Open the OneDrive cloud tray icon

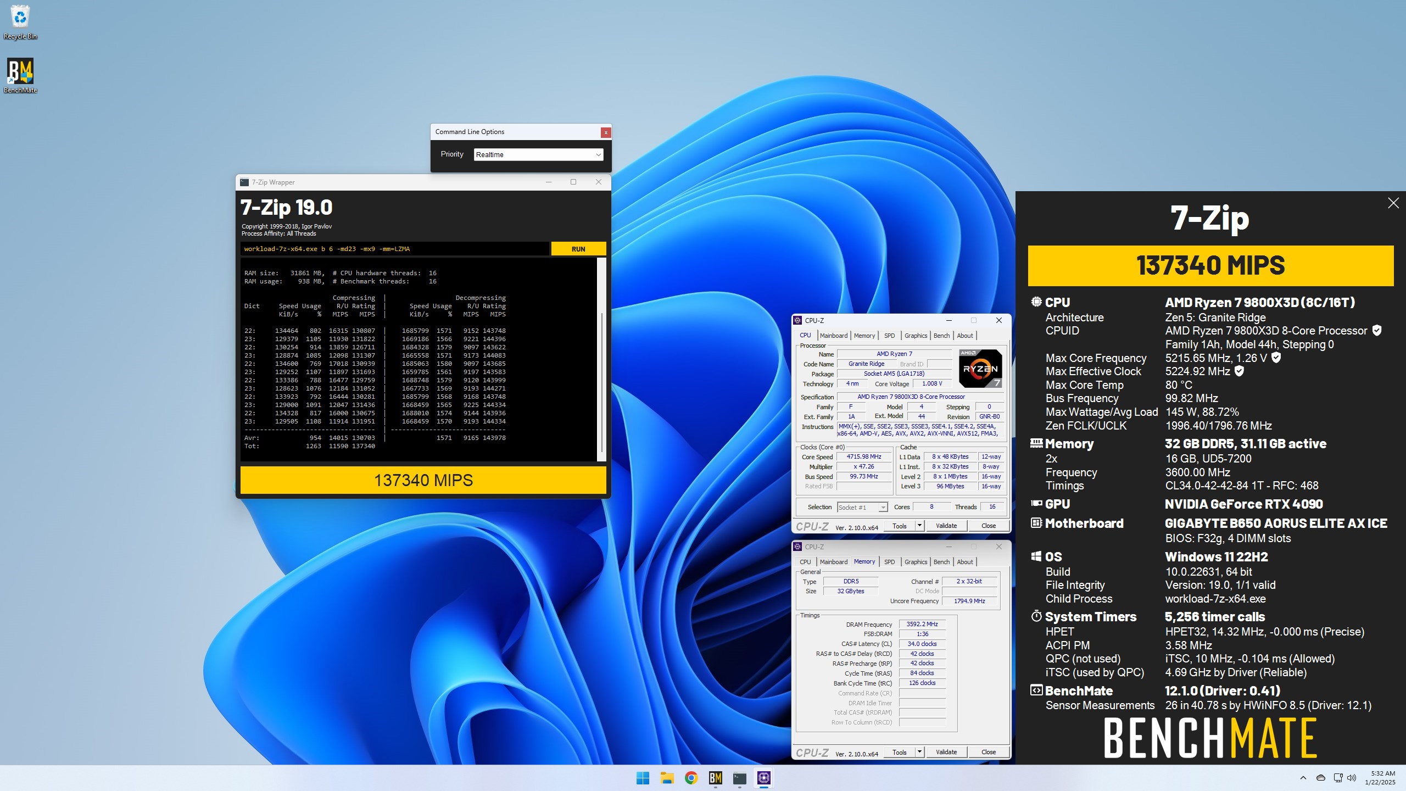point(1321,778)
